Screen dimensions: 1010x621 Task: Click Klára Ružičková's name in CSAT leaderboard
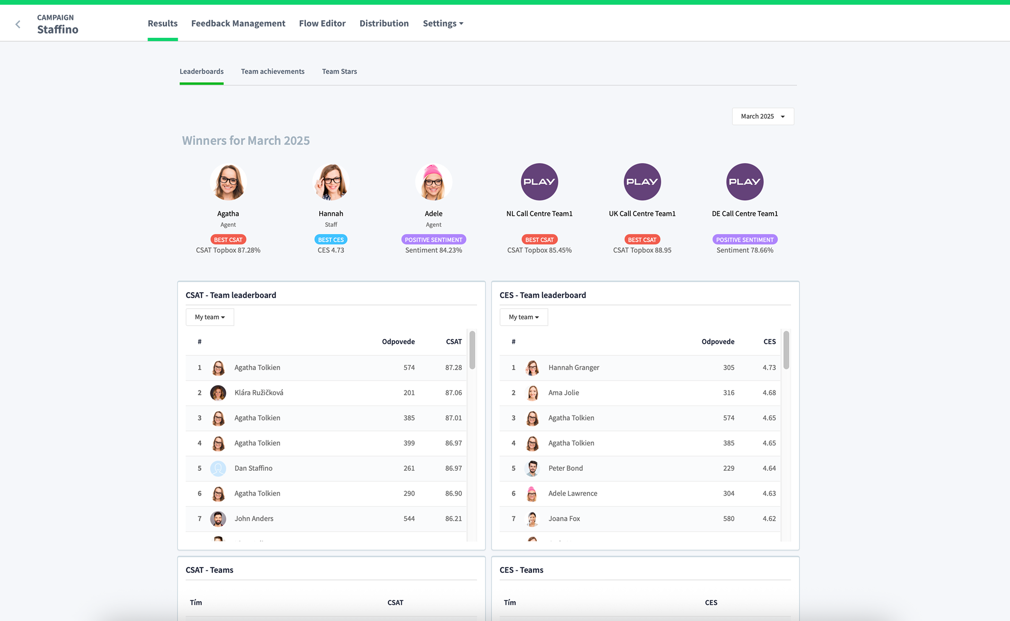pos(259,393)
